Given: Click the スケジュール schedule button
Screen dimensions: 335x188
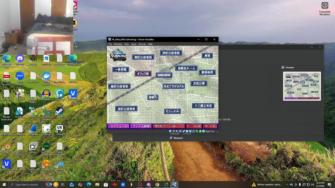Looking at the screenshot, I should (x=119, y=126).
